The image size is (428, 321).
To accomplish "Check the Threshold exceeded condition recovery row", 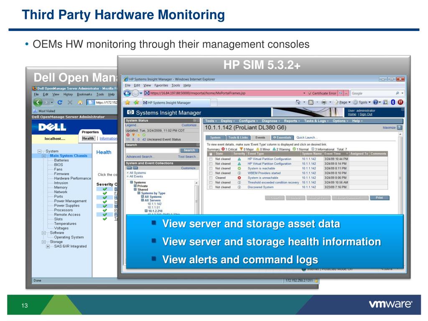I will pos(211,182).
